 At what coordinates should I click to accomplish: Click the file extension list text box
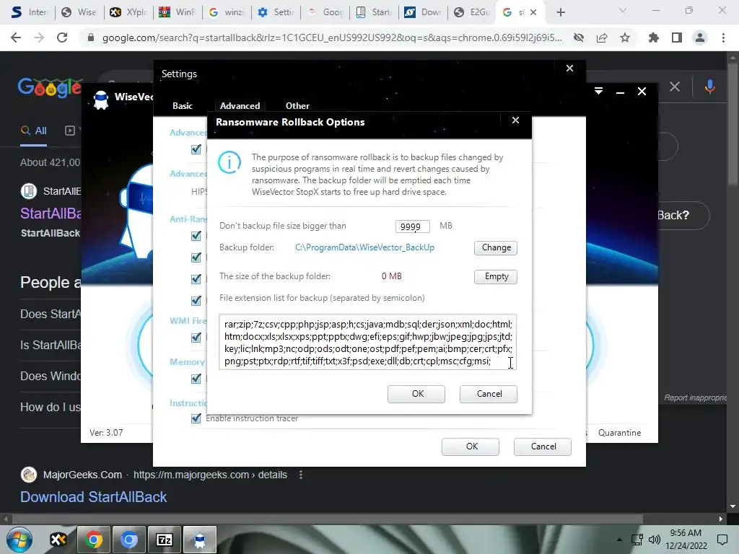pos(368,342)
